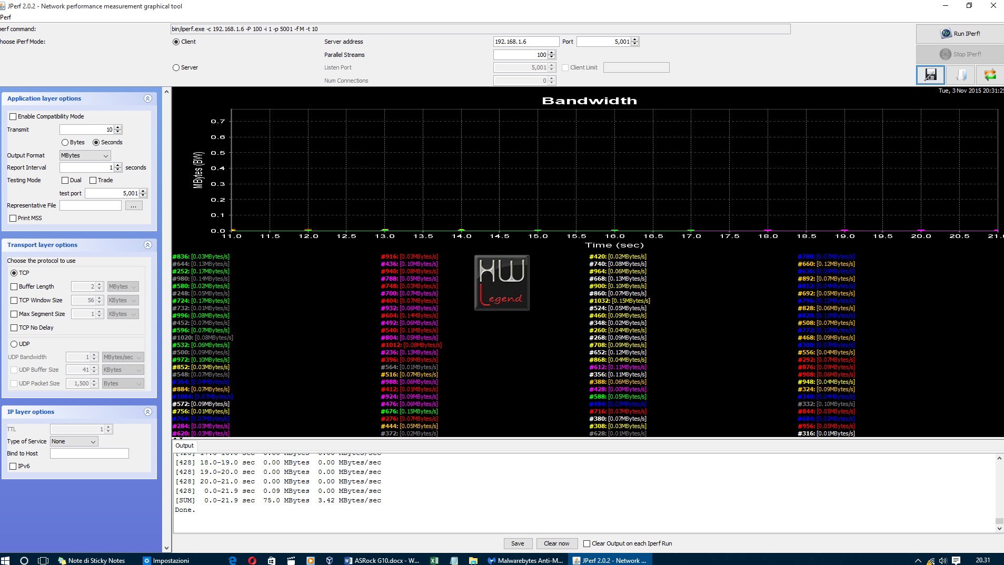Enable the TCP Window Size checkbox

14,300
